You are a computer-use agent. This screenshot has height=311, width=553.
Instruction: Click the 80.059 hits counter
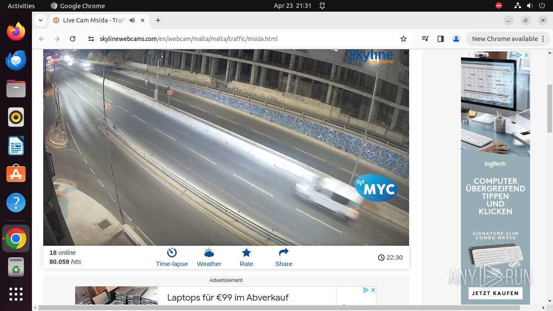65,262
